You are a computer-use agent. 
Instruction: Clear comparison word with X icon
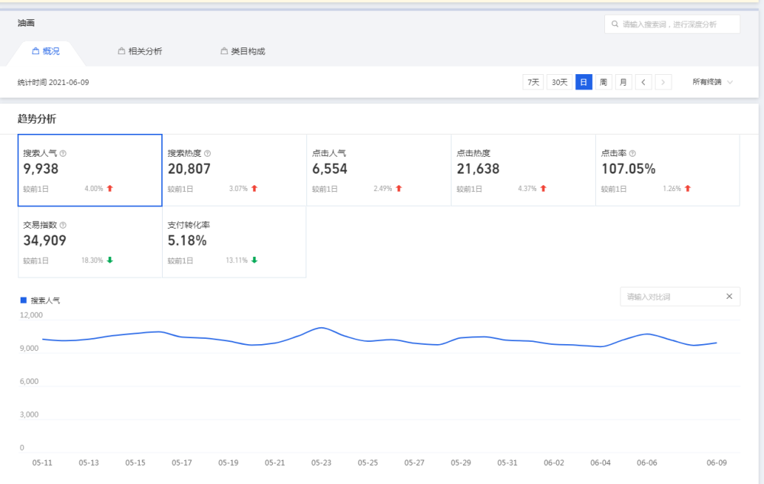tap(729, 297)
